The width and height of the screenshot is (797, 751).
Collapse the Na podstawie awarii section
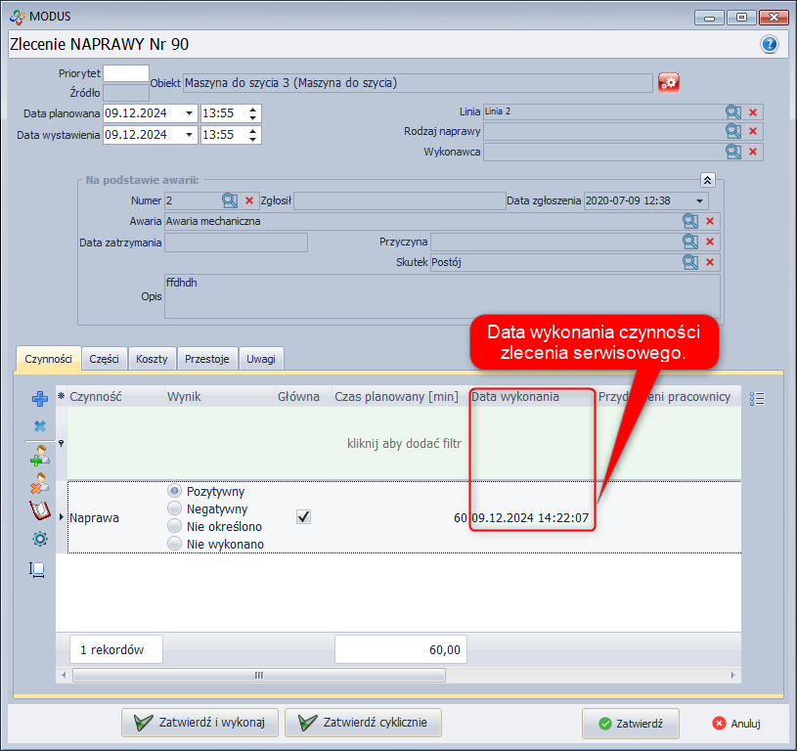pos(708,180)
